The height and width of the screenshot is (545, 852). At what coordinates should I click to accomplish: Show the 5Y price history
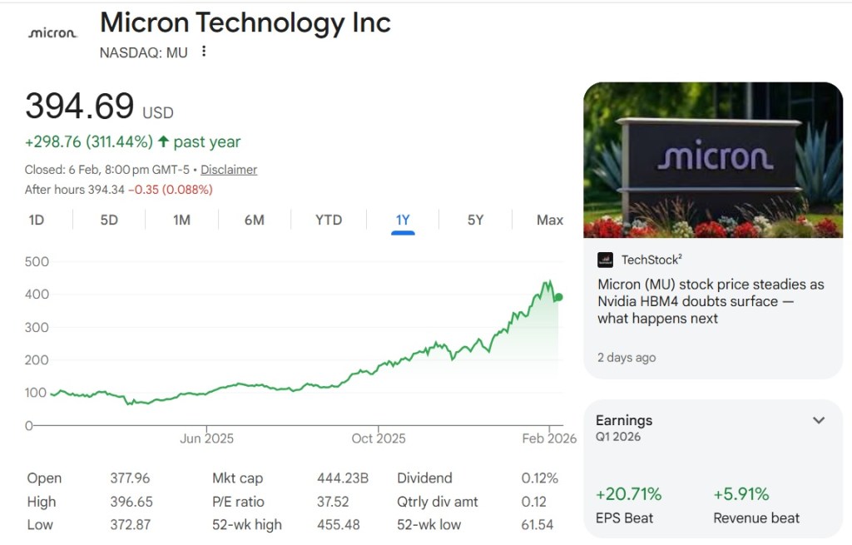click(475, 220)
